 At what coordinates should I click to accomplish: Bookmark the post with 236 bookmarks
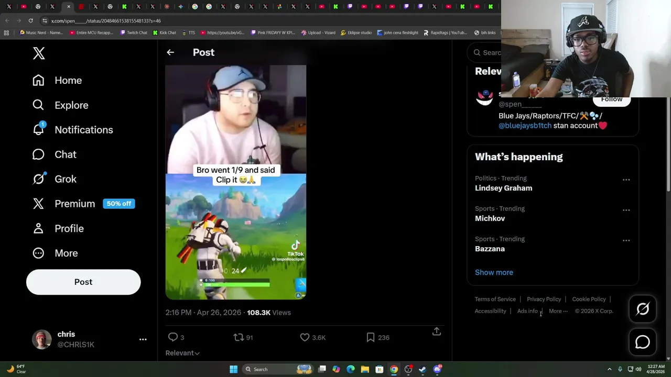[371, 337]
